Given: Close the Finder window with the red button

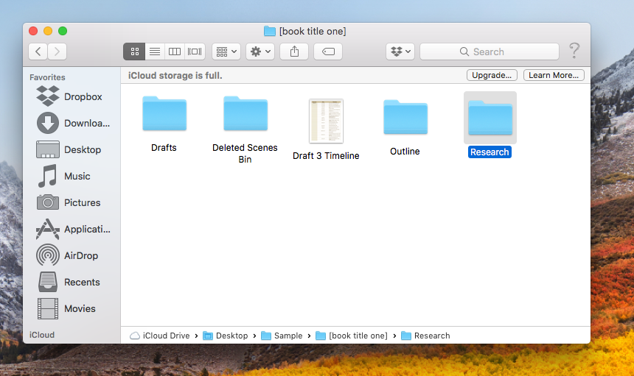Looking at the screenshot, I should pyautogui.click(x=33, y=31).
